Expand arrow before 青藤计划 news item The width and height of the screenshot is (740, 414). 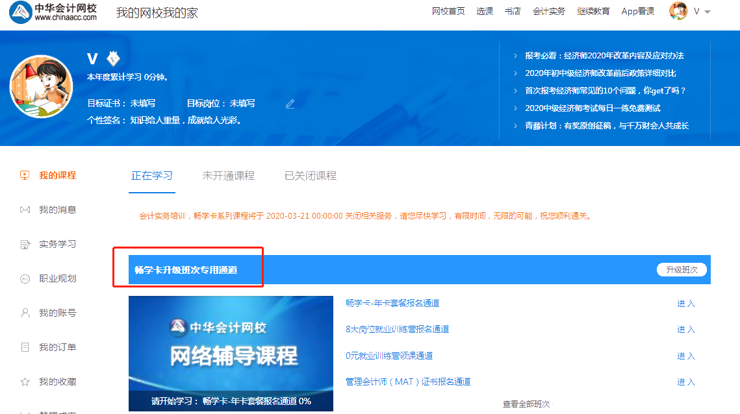coord(515,125)
